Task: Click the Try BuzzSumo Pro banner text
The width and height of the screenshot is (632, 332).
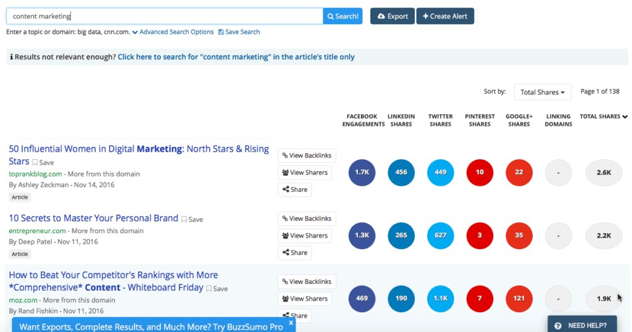Action: coord(151,327)
